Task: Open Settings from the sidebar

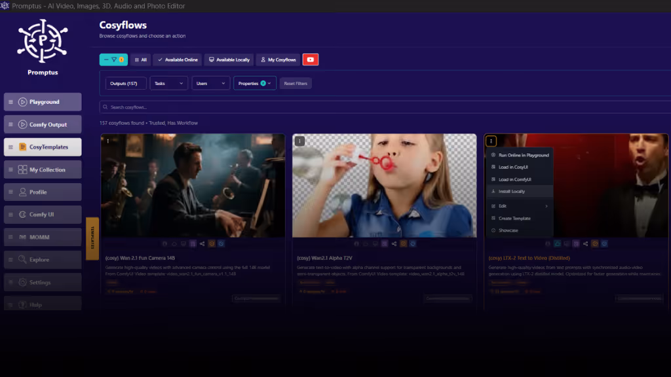Action: click(x=43, y=282)
